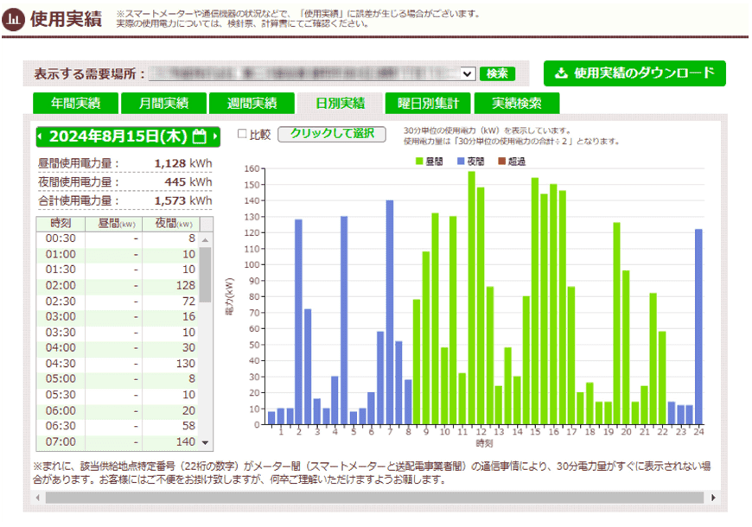
Task: Open the クリックして選択 comparison selector
Action: click(332, 134)
